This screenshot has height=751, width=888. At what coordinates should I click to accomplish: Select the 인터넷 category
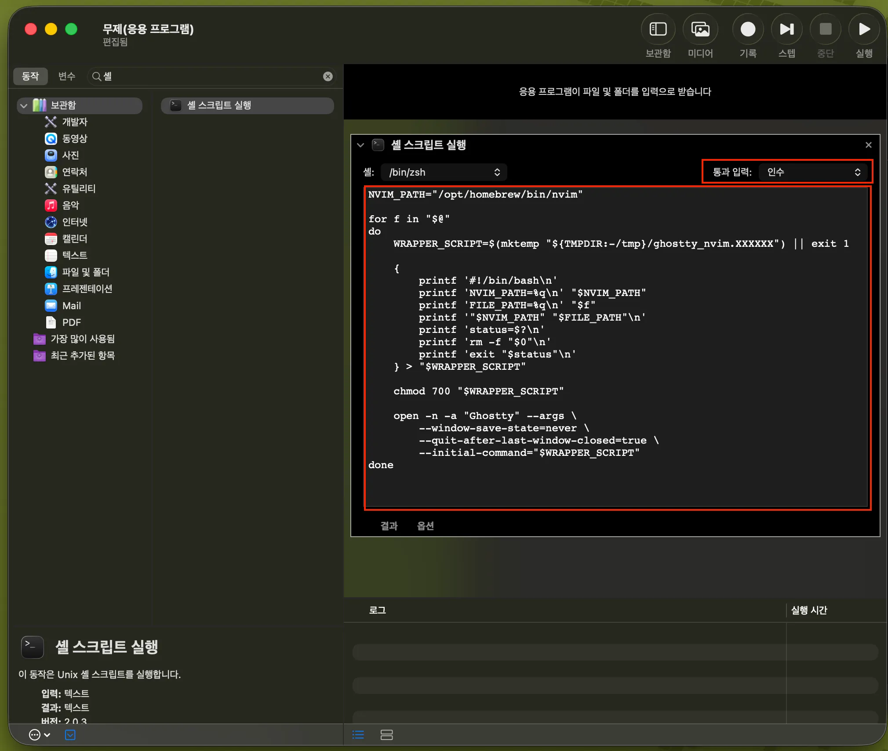pos(66,222)
